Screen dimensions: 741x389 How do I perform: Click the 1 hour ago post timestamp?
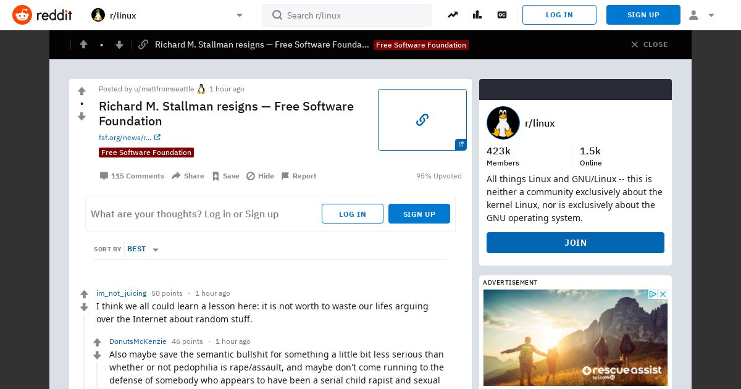(227, 89)
